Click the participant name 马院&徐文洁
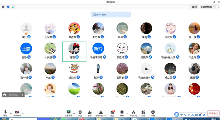Image resolution: width=220 pixels, height=120 pixels. 168,57
